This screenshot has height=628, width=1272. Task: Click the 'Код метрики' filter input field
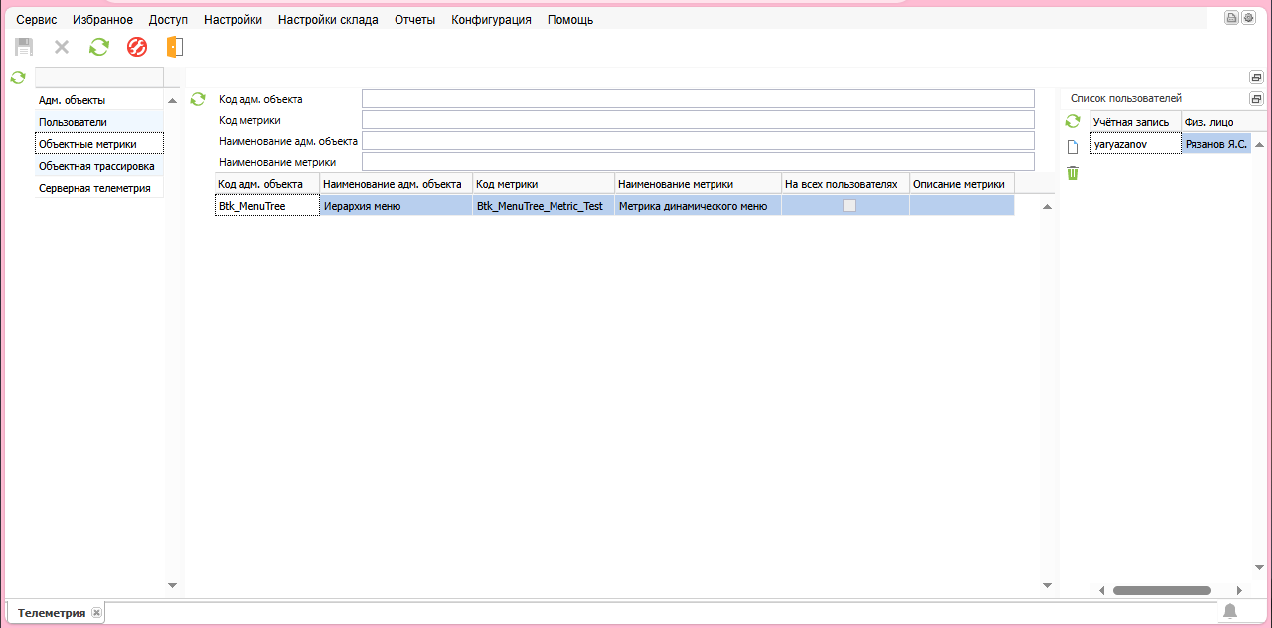click(x=698, y=120)
